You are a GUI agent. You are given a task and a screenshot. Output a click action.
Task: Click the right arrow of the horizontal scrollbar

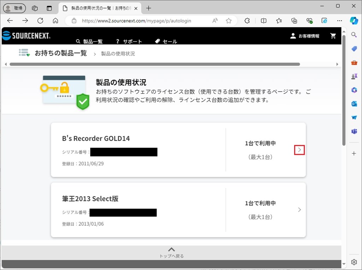coord(337,64)
